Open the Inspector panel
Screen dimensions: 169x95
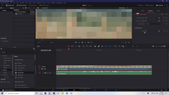[x=159, y=5]
